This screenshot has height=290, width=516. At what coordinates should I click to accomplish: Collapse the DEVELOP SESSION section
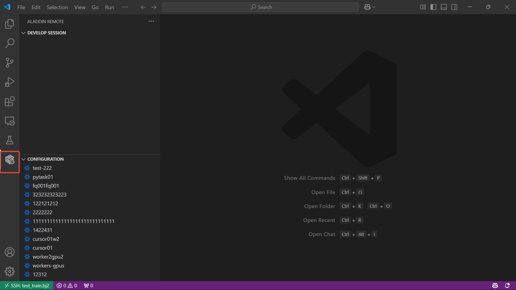coord(46,33)
